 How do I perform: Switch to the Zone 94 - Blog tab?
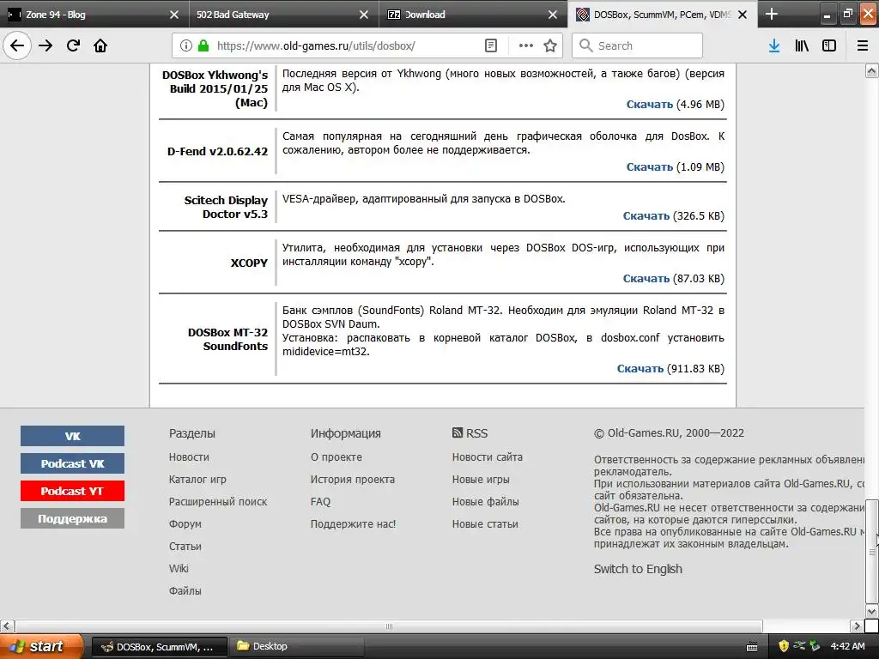(x=86, y=15)
